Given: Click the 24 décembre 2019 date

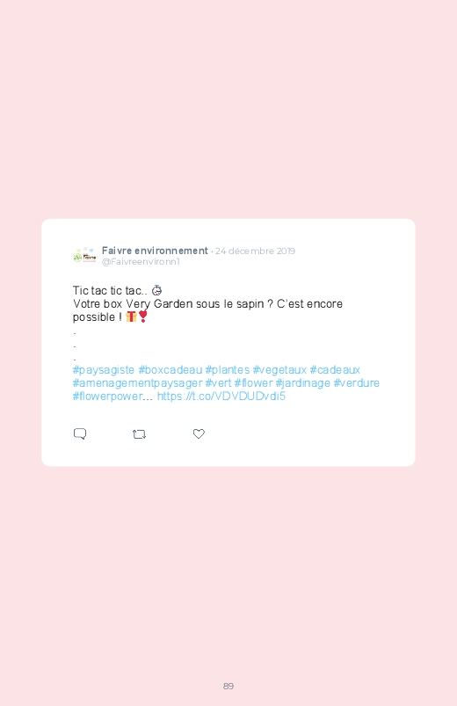Looking at the screenshot, I should [255, 251].
